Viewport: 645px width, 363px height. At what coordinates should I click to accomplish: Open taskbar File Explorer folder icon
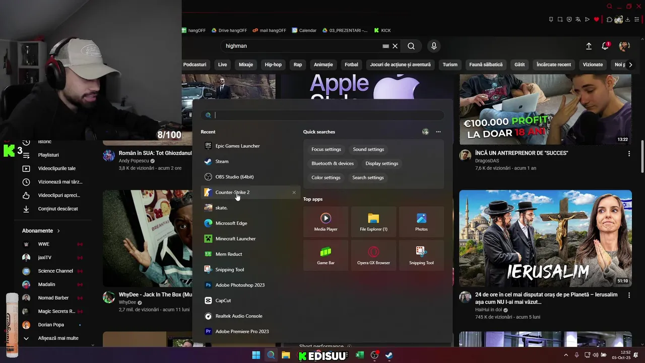click(286, 355)
